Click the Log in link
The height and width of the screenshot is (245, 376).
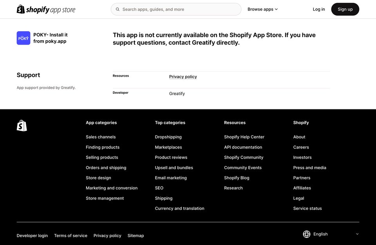(319, 9)
